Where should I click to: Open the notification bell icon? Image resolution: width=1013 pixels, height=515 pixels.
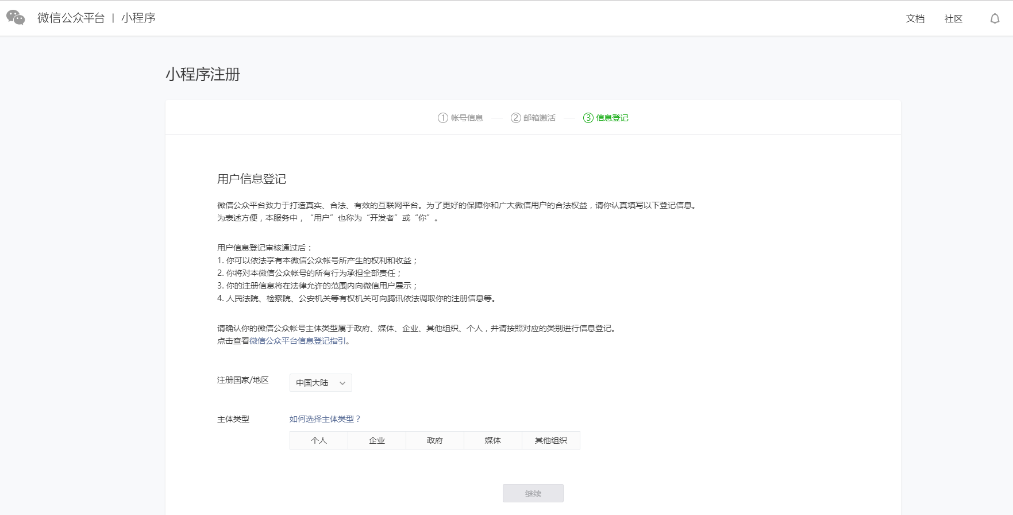pyautogui.click(x=995, y=18)
